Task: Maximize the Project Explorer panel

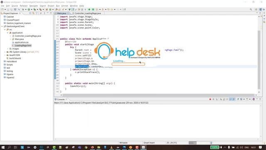Action: (51, 13)
